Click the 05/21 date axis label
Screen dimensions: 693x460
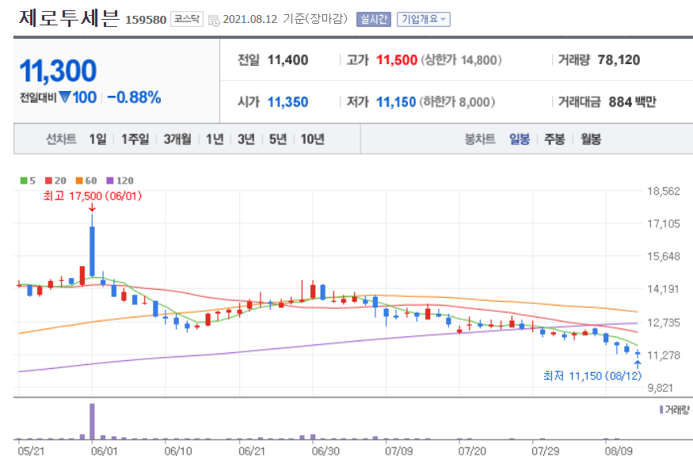point(31,451)
